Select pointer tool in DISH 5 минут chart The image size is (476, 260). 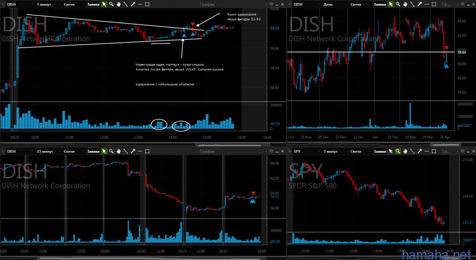pos(104,4)
